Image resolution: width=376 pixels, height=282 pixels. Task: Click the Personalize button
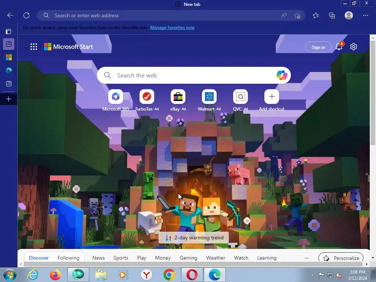pos(341,258)
